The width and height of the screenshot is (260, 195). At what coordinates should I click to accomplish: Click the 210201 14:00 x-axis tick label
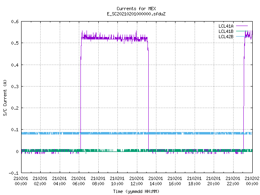pyautogui.click(x=156, y=181)
